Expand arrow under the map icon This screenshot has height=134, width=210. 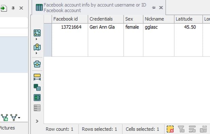click(36, 53)
